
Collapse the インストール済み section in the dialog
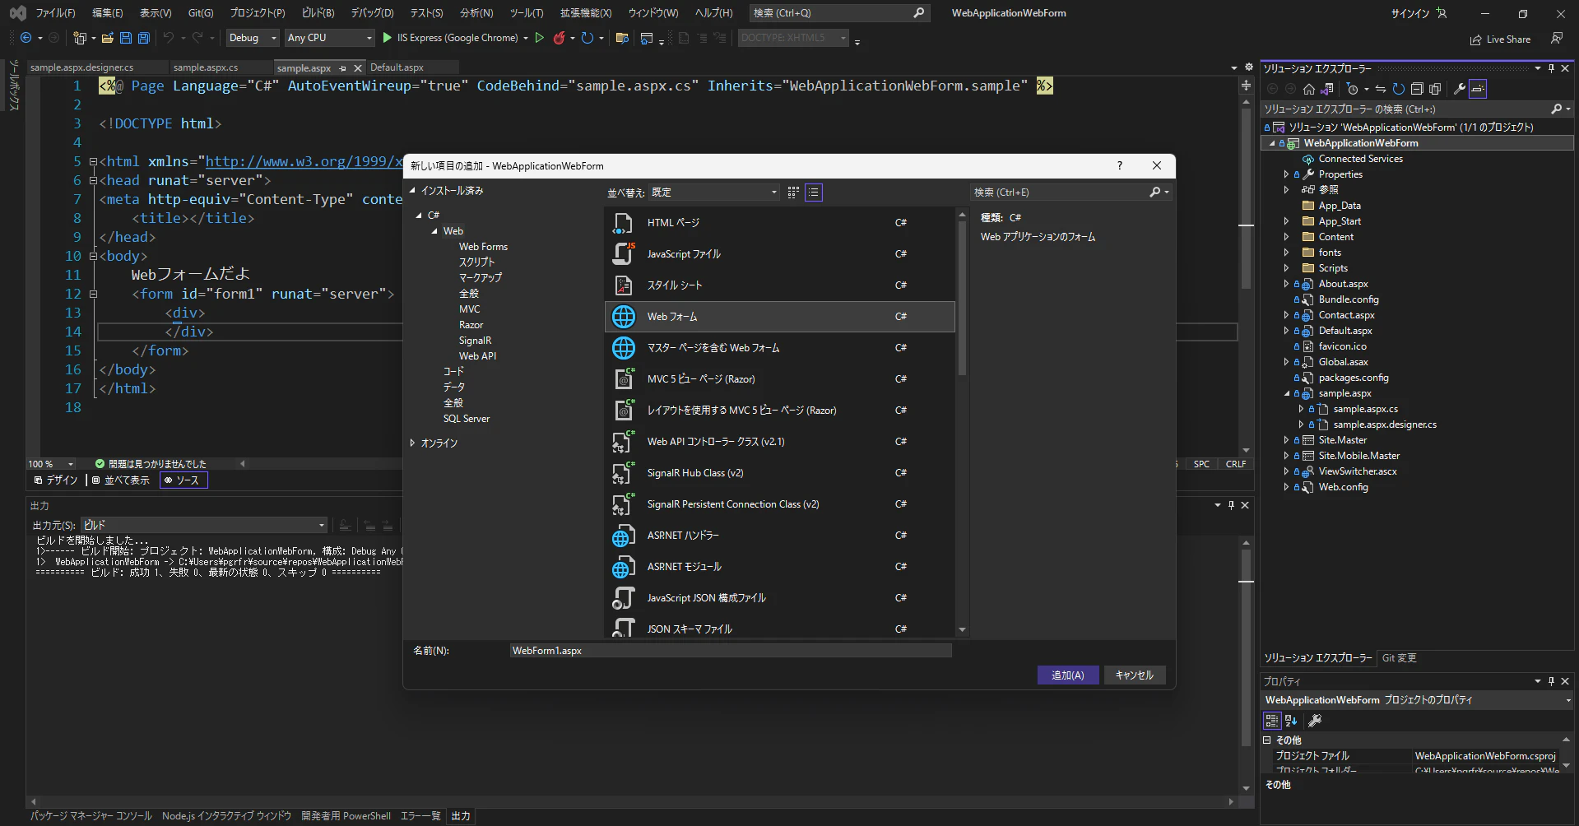[412, 191]
